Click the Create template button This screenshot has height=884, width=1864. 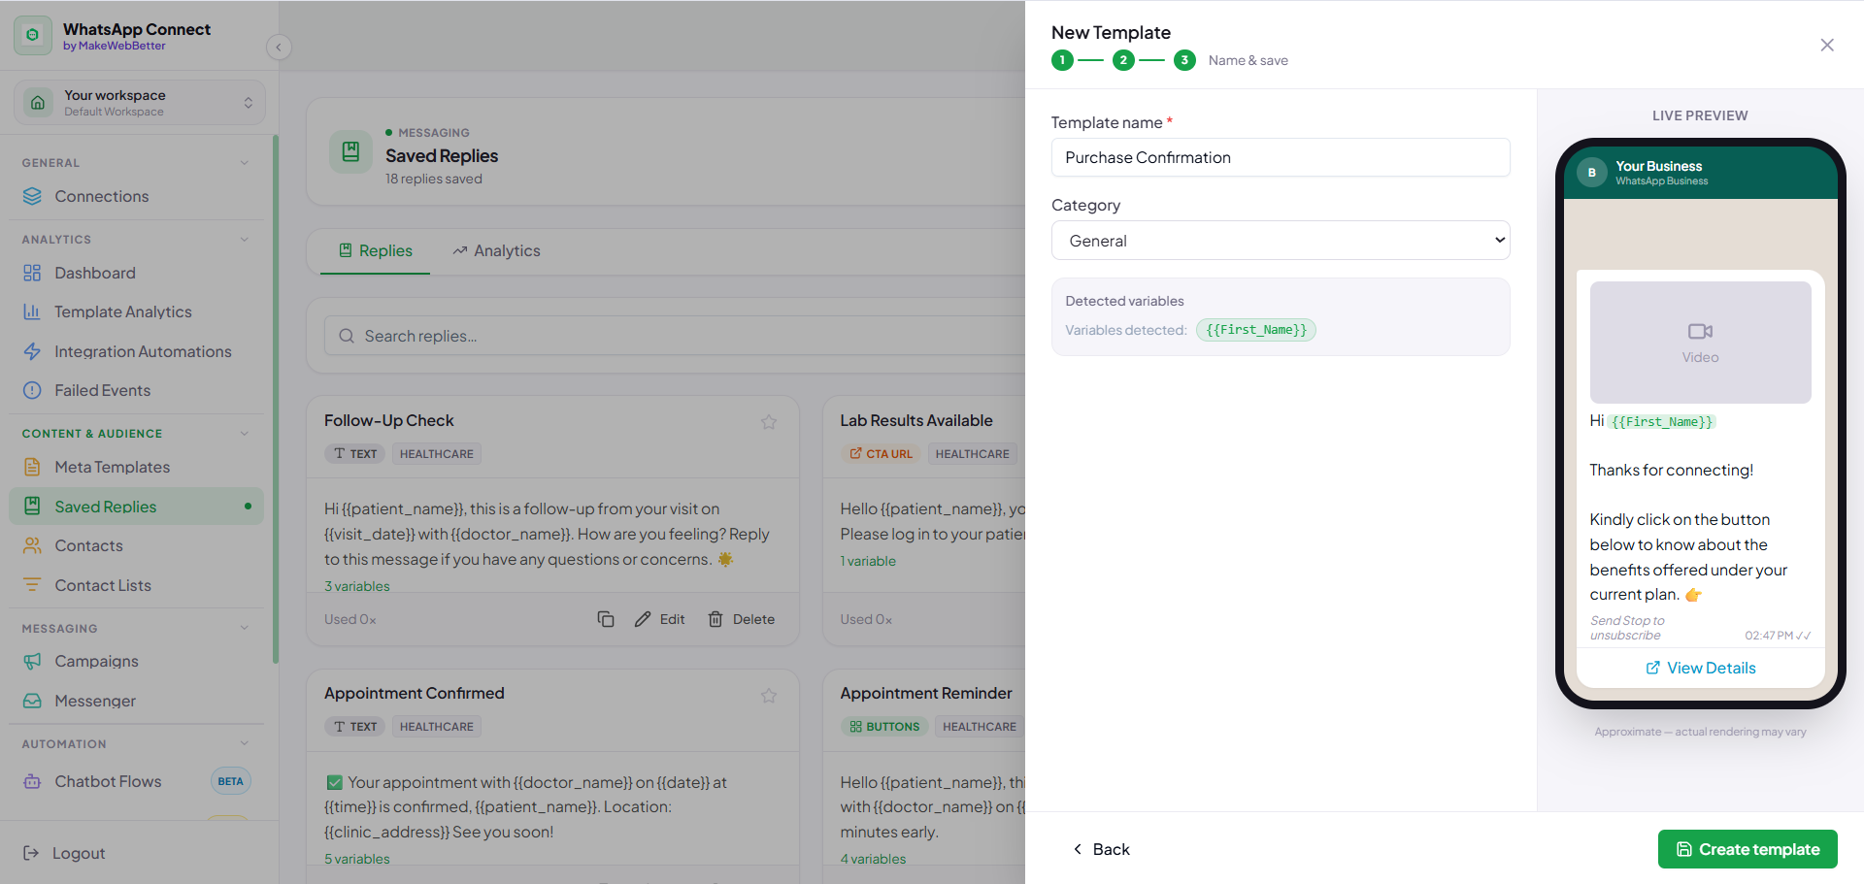point(1747,849)
